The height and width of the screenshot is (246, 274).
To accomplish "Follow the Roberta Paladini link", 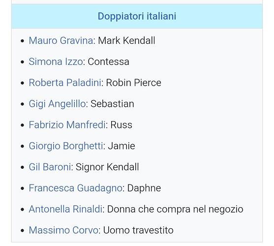I will click(65, 83).
